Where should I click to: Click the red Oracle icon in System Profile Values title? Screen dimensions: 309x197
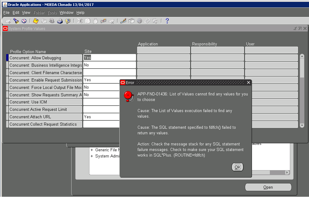[x=5, y=28]
